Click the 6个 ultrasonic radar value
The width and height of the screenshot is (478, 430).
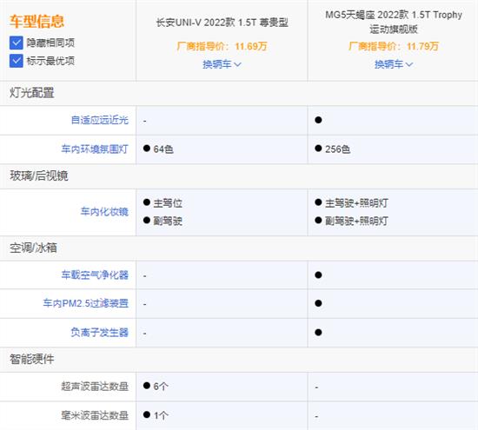point(161,387)
